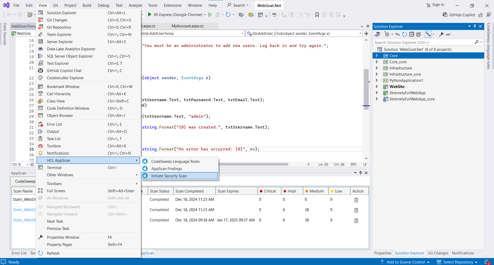Click Add to Source Control in status bar
Screen dimensions: 494x265
[405, 262]
